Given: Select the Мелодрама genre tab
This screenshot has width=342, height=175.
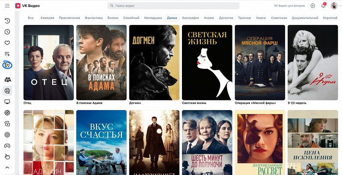Looking at the screenshot, I should tap(153, 18).
